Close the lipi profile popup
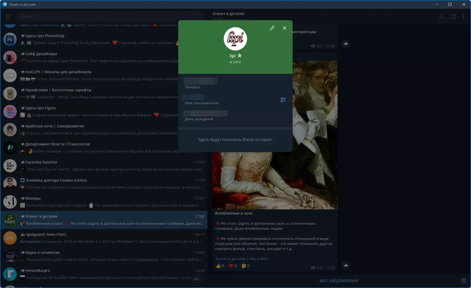Screen dimensions: 471x288 coord(285,28)
